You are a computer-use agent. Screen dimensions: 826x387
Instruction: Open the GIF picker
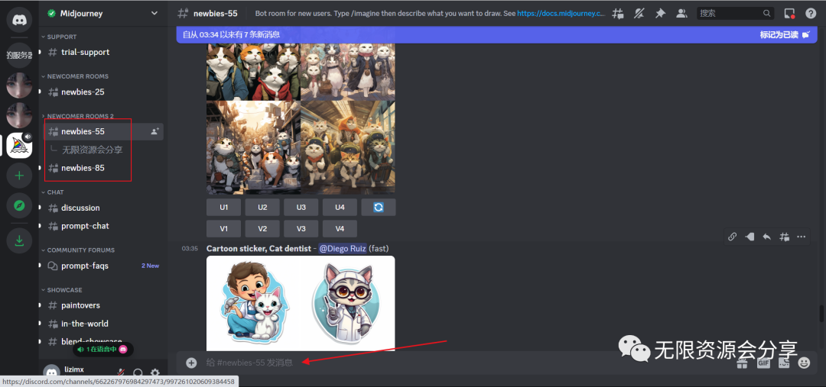click(x=763, y=363)
